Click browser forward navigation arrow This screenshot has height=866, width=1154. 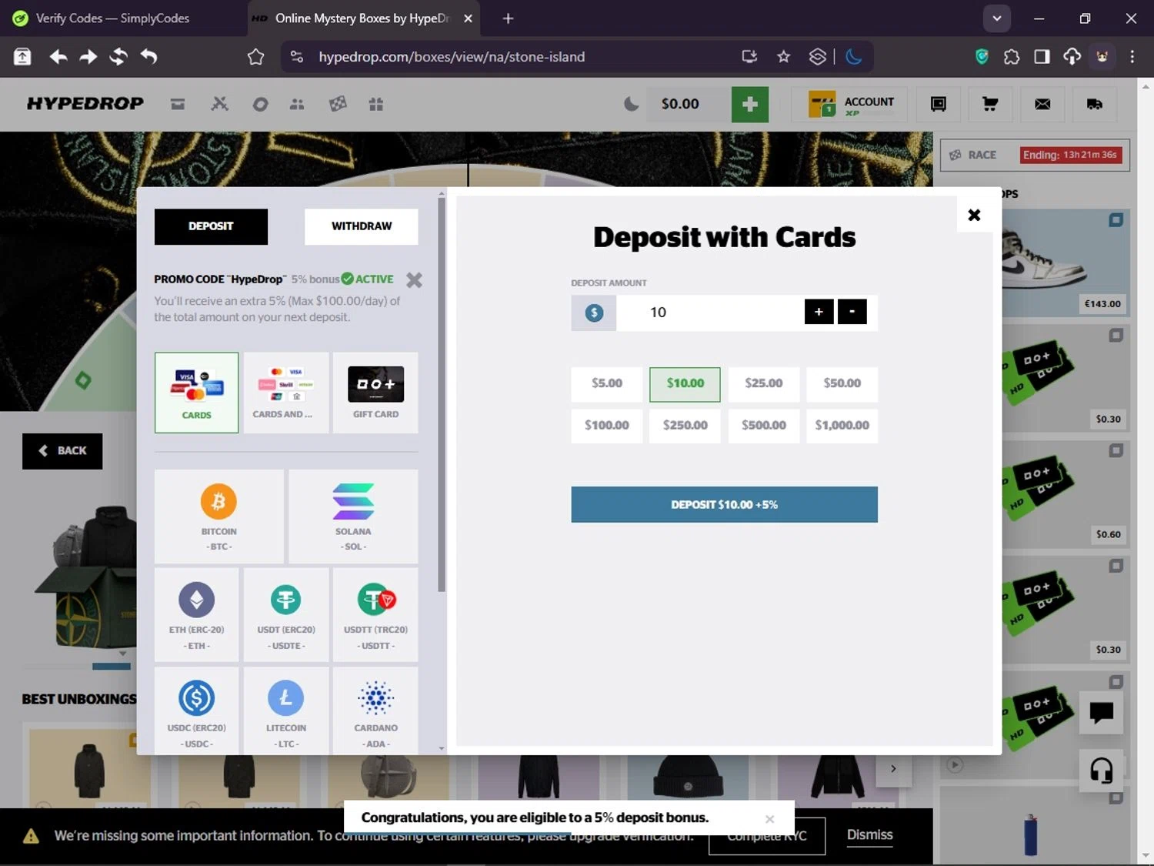coord(88,57)
